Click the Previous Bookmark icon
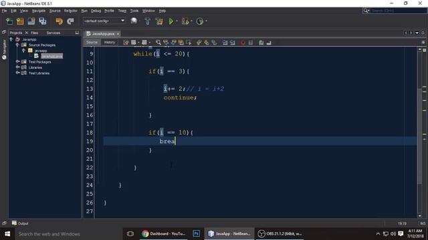 tap(199, 43)
